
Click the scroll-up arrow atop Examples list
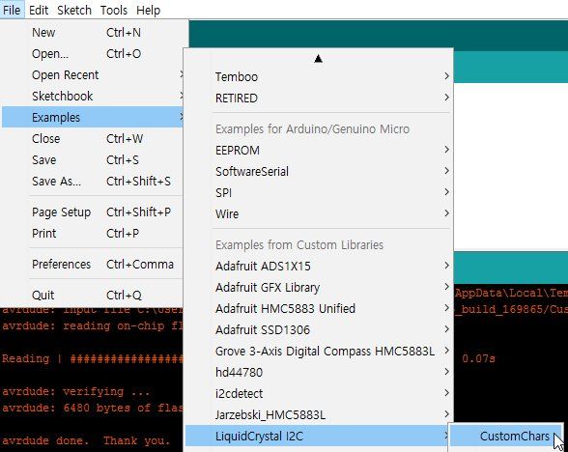click(319, 58)
